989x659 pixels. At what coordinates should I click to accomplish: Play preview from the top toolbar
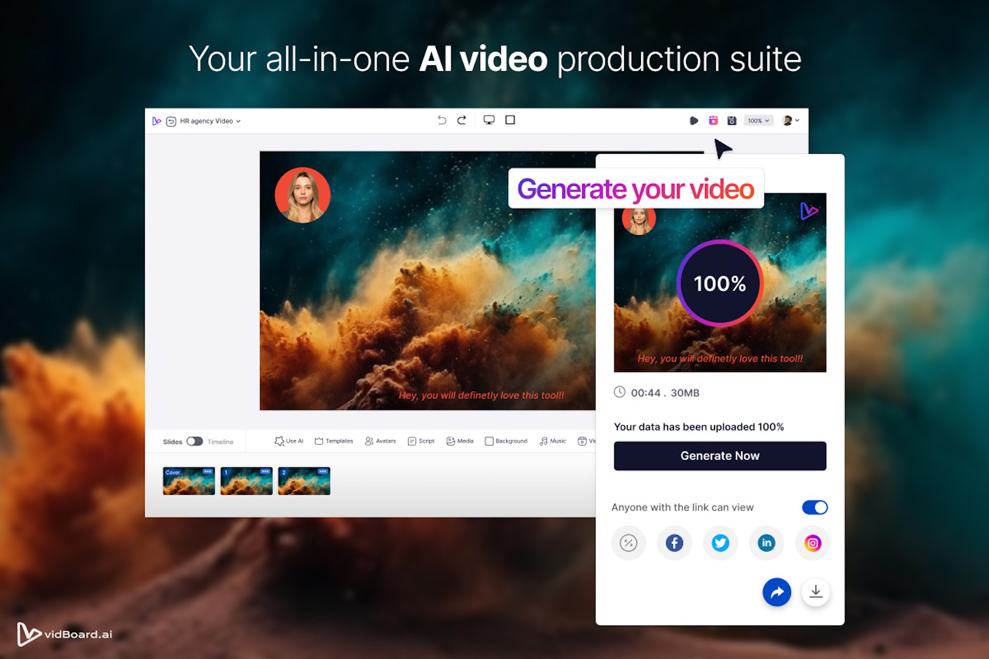coord(694,121)
